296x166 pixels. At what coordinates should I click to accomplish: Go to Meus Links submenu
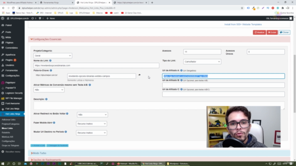(7, 128)
